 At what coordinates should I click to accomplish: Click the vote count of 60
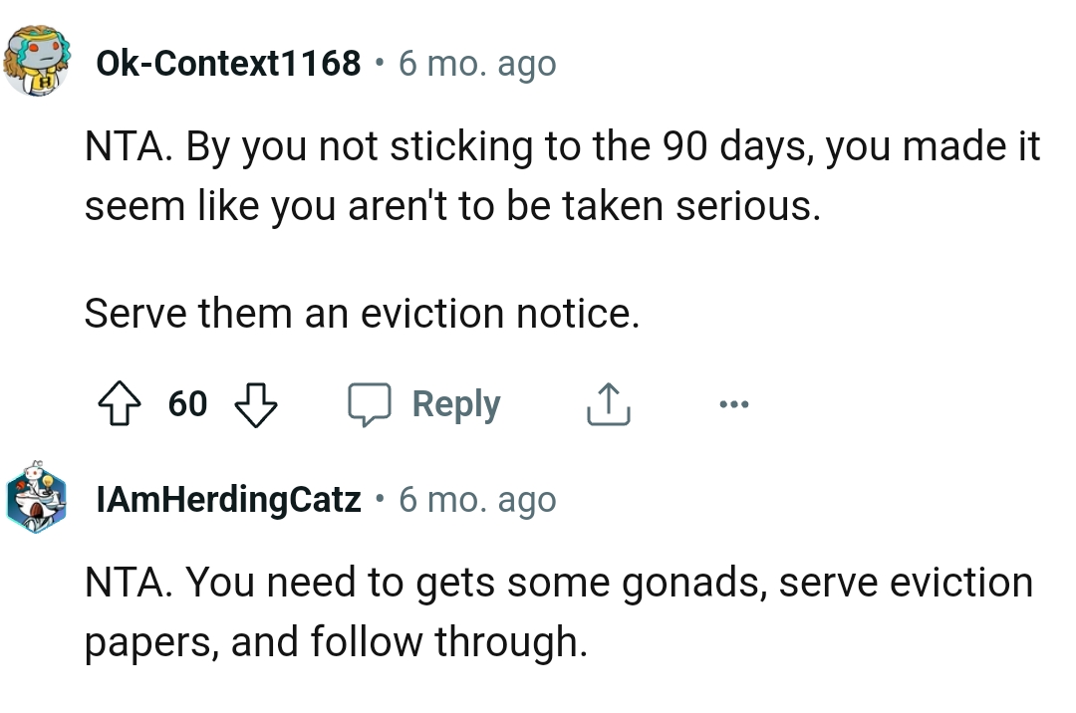187,404
